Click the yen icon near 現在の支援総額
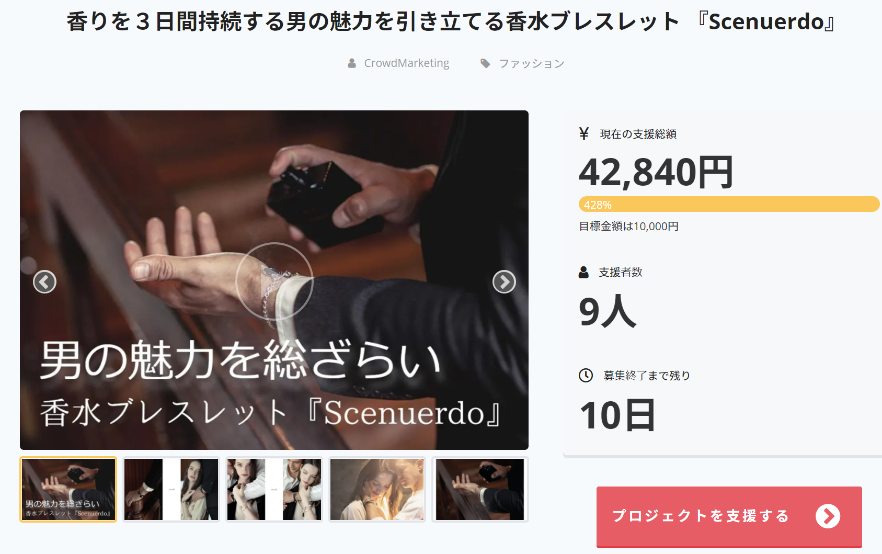 click(x=584, y=134)
